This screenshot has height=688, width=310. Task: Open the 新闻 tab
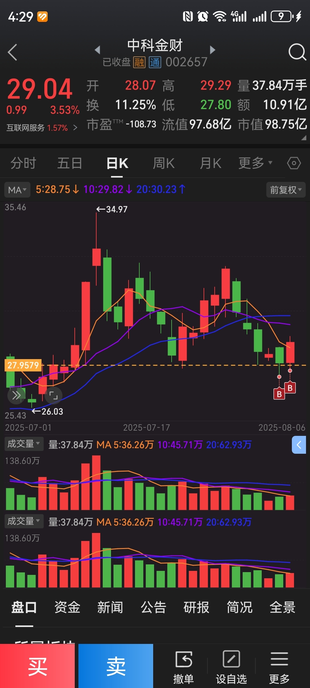coord(110,608)
